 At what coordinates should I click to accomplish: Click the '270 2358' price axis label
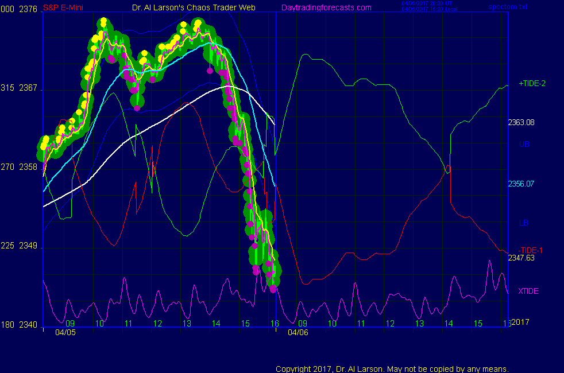point(19,167)
